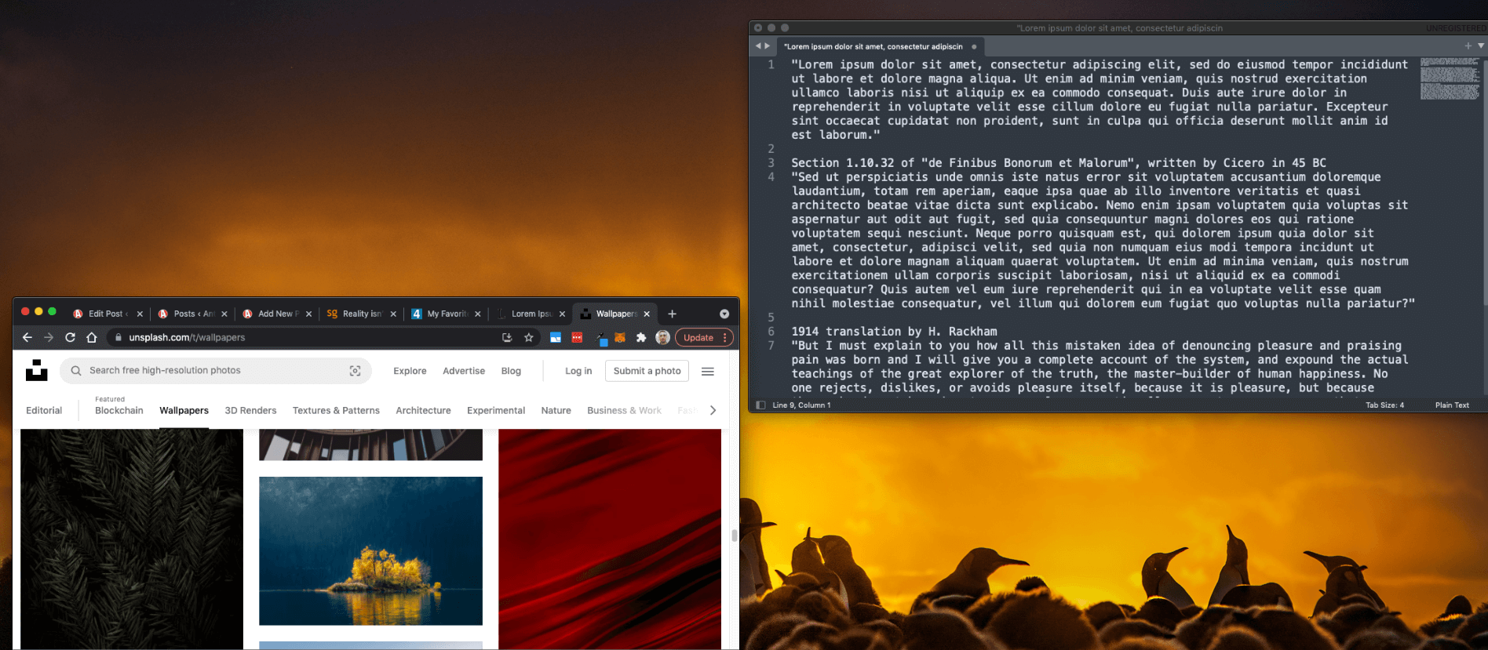Click the install page icon in address bar
1488x650 pixels.
pos(507,337)
